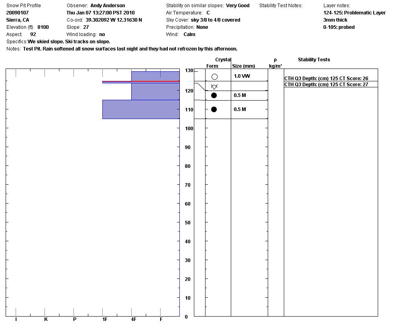The width and height of the screenshot is (399, 331).
Task: Click the red problematic layer line
Action: (x=140, y=81)
